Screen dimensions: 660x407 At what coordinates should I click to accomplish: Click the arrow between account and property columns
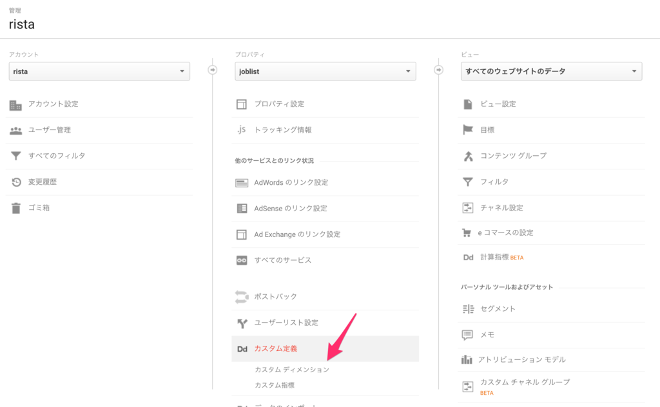[x=213, y=70]
